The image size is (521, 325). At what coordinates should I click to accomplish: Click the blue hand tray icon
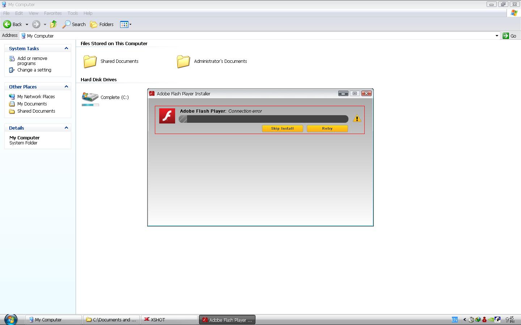pos(498,320)
